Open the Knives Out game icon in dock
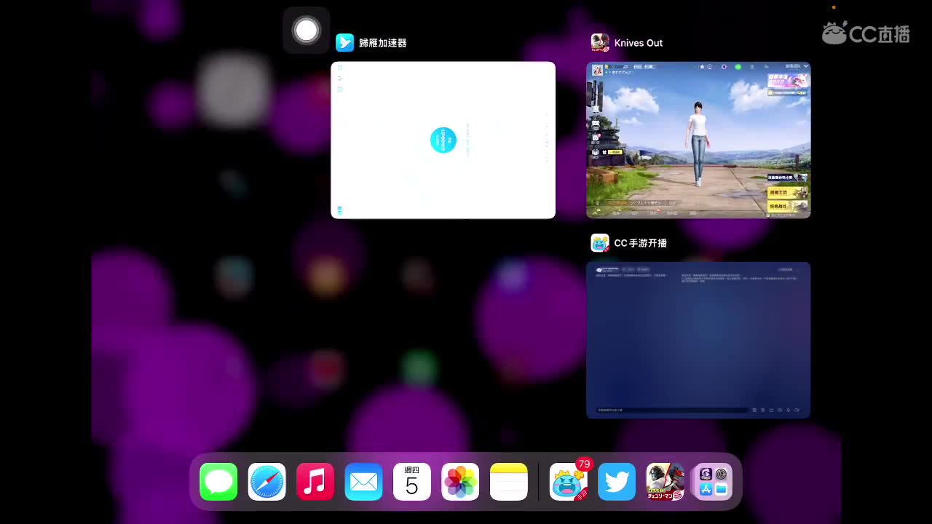Screen dimensions: 932x524 click(x=666, y=482)
